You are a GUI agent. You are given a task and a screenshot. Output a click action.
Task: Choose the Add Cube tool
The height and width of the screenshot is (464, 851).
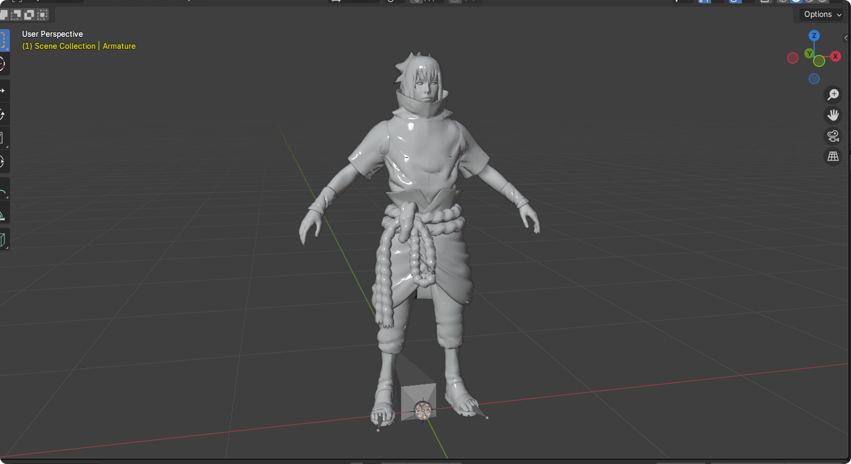(3, 239)
